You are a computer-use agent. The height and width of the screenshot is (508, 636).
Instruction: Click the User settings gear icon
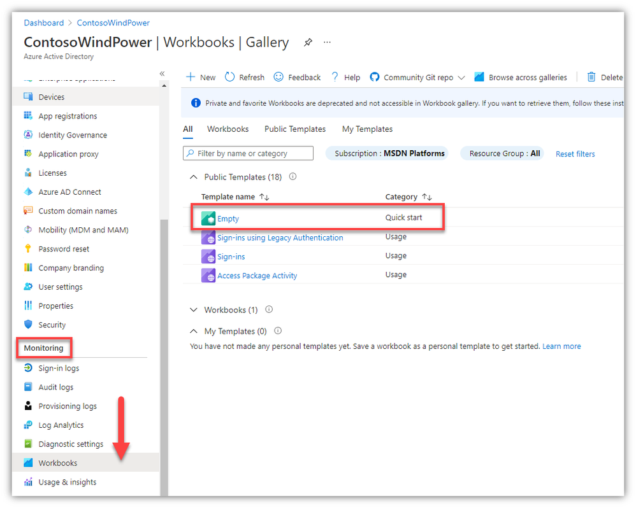28,286
